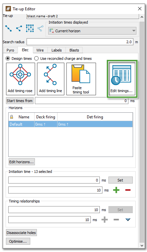
Task: Click the Add timing line tool
Action: pos(51,79)
